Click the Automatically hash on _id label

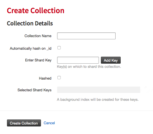pyautogui.click(x=31, y=48)
